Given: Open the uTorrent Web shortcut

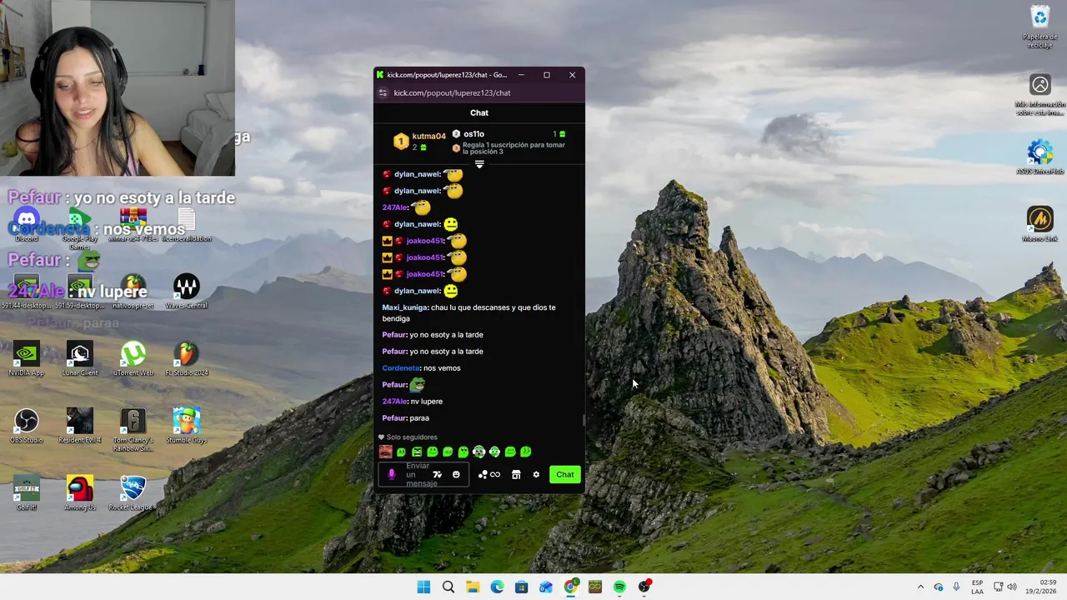Looking at the screenshot, I should coord(133,359).
